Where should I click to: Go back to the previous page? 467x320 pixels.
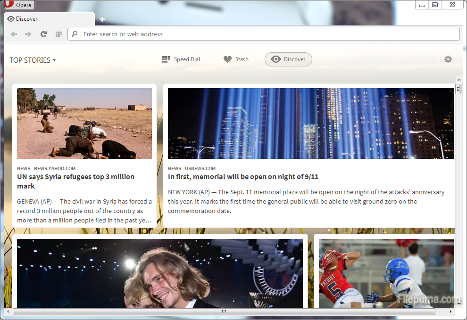[14, 34]
